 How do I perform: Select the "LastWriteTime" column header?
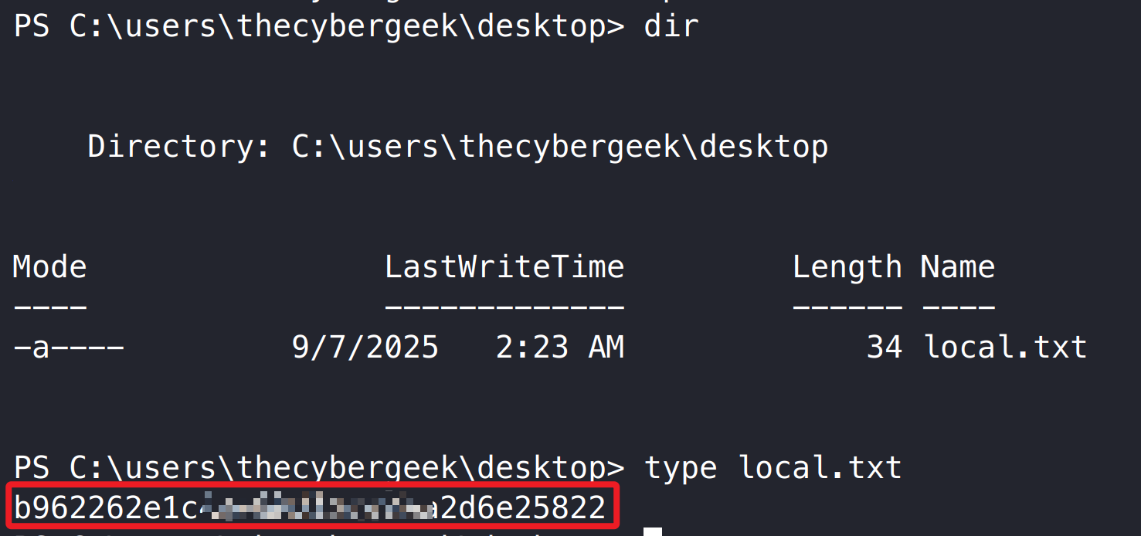pyautogui.click(x=504, y=267)
